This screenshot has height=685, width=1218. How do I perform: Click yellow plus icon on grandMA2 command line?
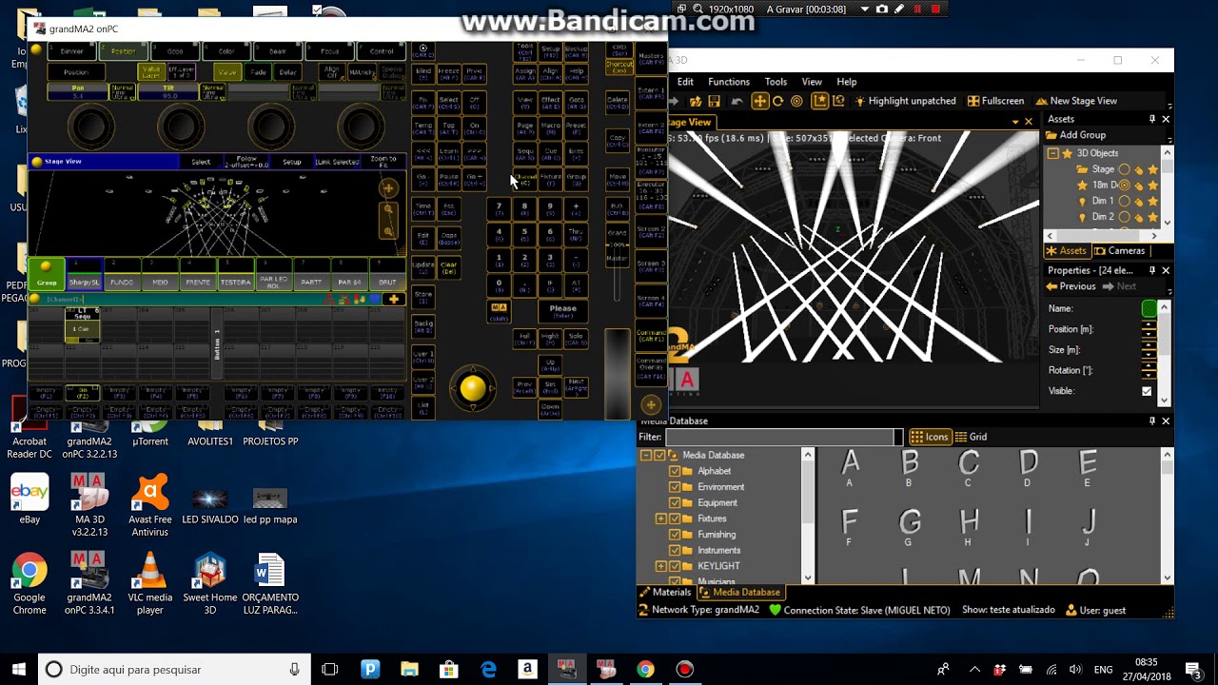(x=393, y=299)
